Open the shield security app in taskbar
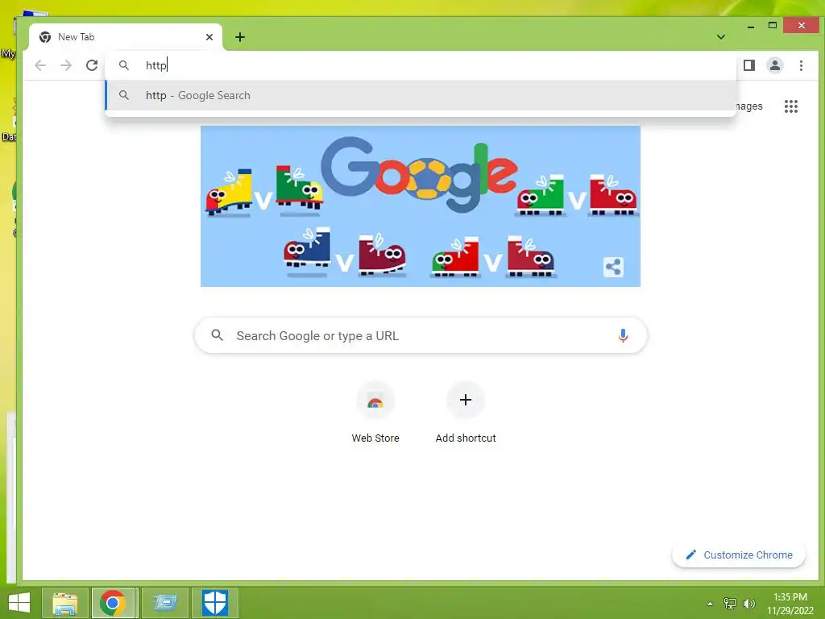The width and height of the screenshot is (825, 619). [214, 603]
